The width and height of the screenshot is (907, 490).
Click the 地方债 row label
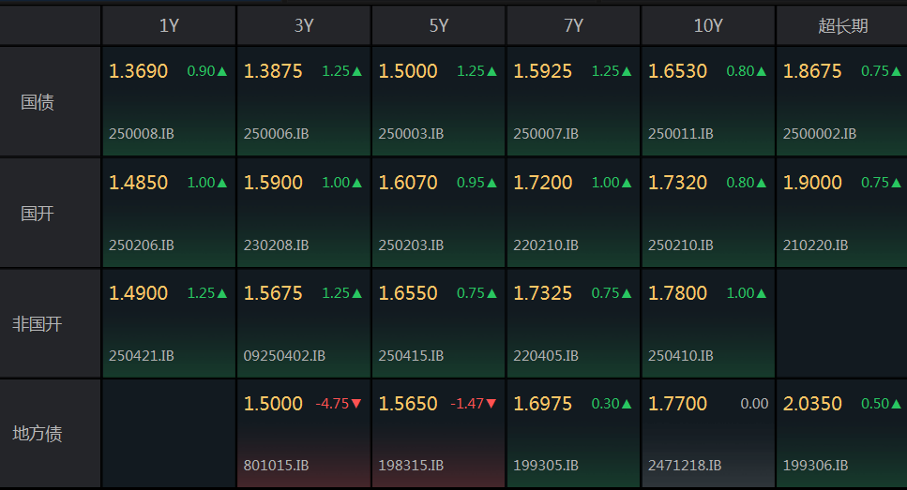[38, 434]
